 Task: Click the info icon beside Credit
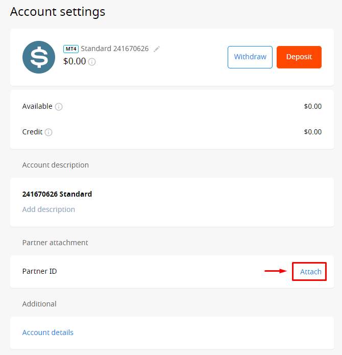pyautogui.click(x=48, y=132)
